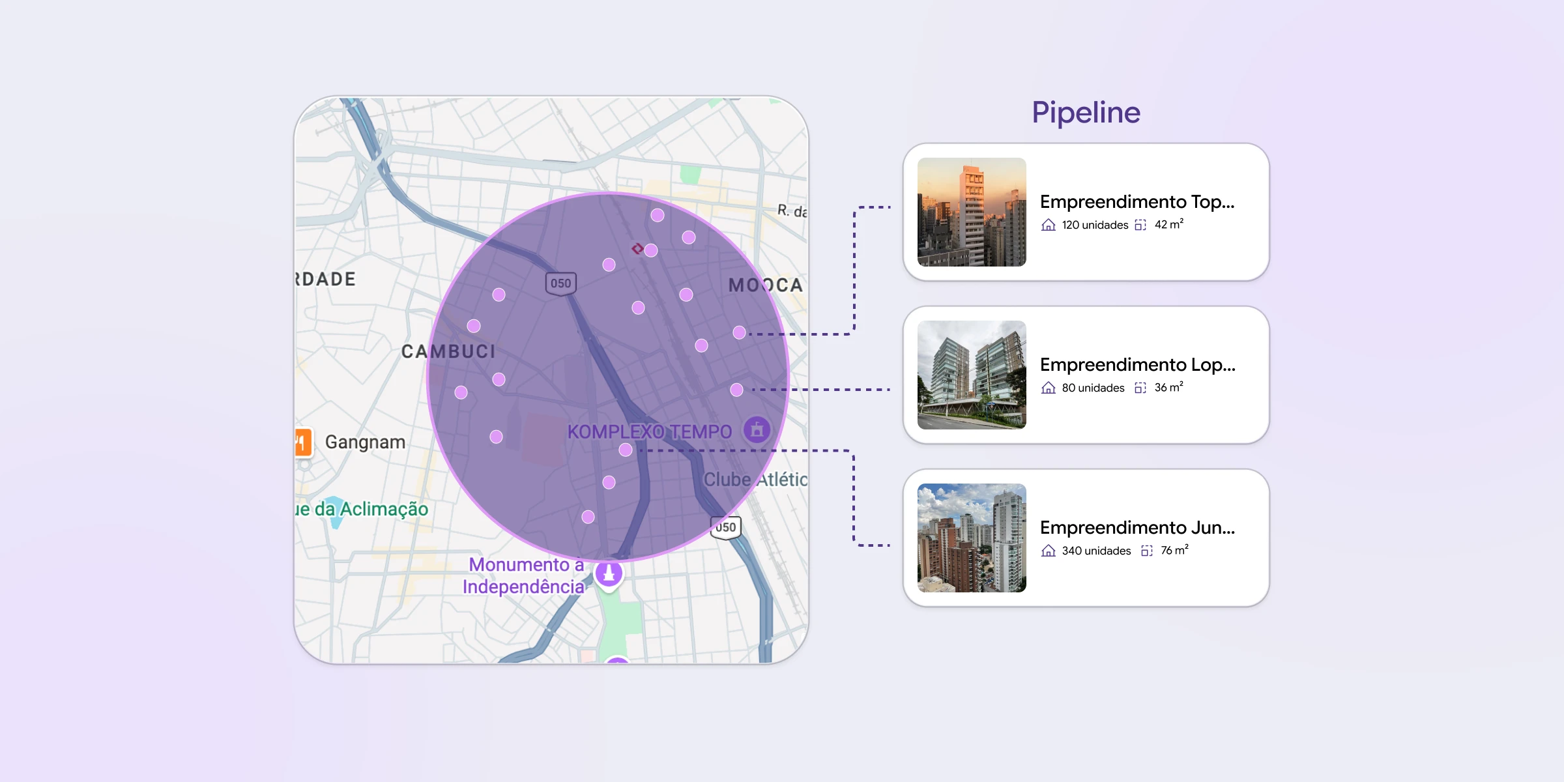Click the upper 050 highway shield marker

click(x=560, y=283)
